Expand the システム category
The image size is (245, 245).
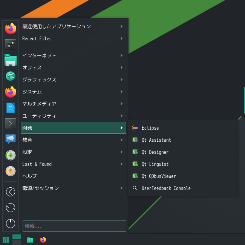point(73,92)
